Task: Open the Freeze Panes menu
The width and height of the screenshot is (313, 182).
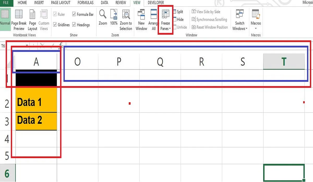Action: (166, 20)
